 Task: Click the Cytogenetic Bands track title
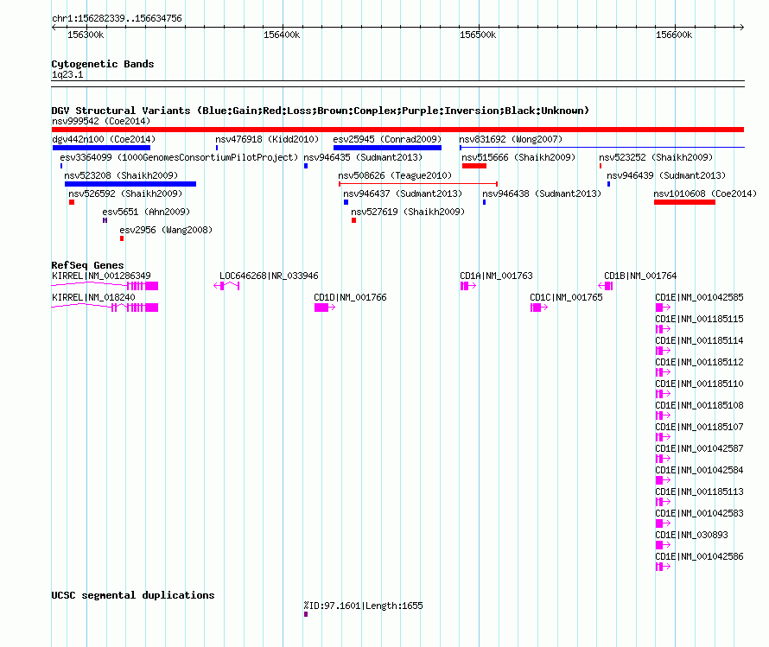103,64
